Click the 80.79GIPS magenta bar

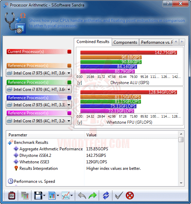(x=108, y=71)
